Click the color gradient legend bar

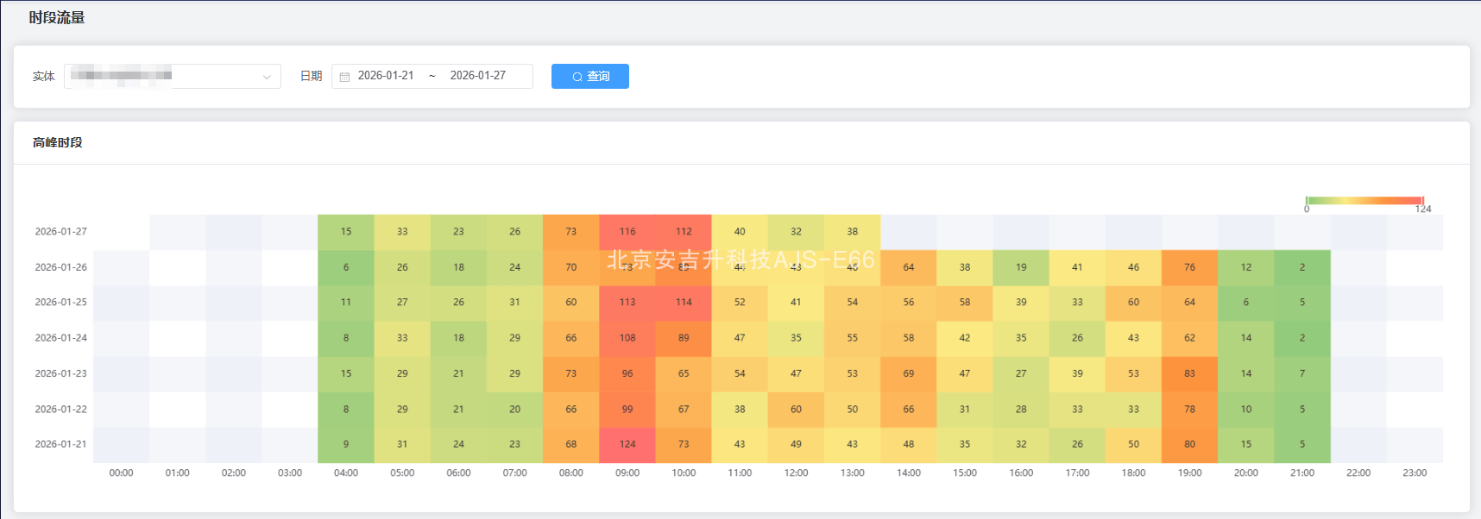[x=1364, y=201]
